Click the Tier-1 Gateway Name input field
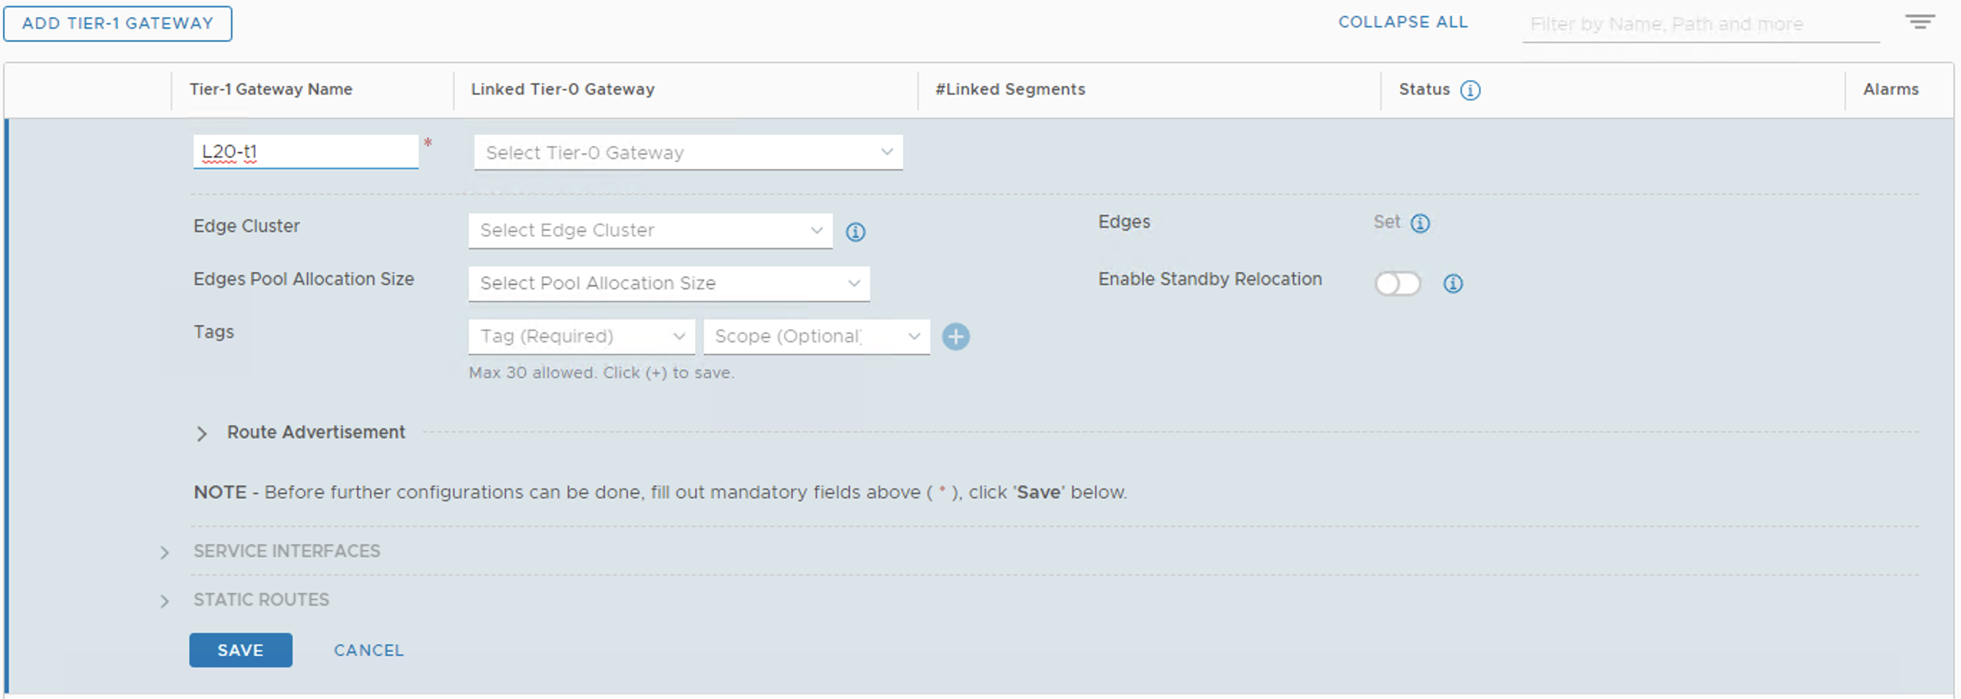The image size is (1961, 699). [x=305, y=152]
